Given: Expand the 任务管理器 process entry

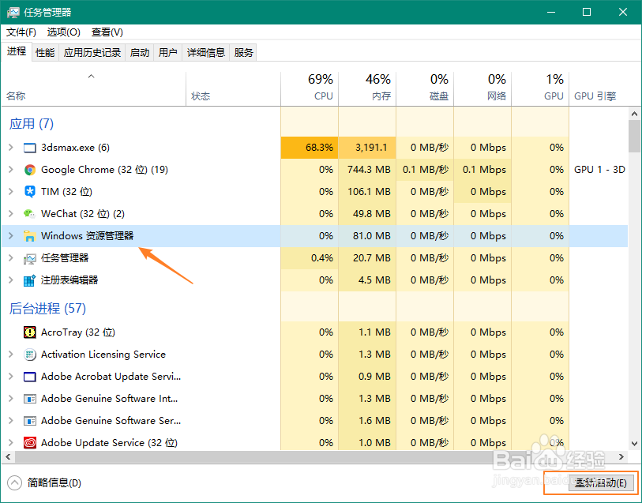Looking at the screenshot, I should tap(11, 258).
